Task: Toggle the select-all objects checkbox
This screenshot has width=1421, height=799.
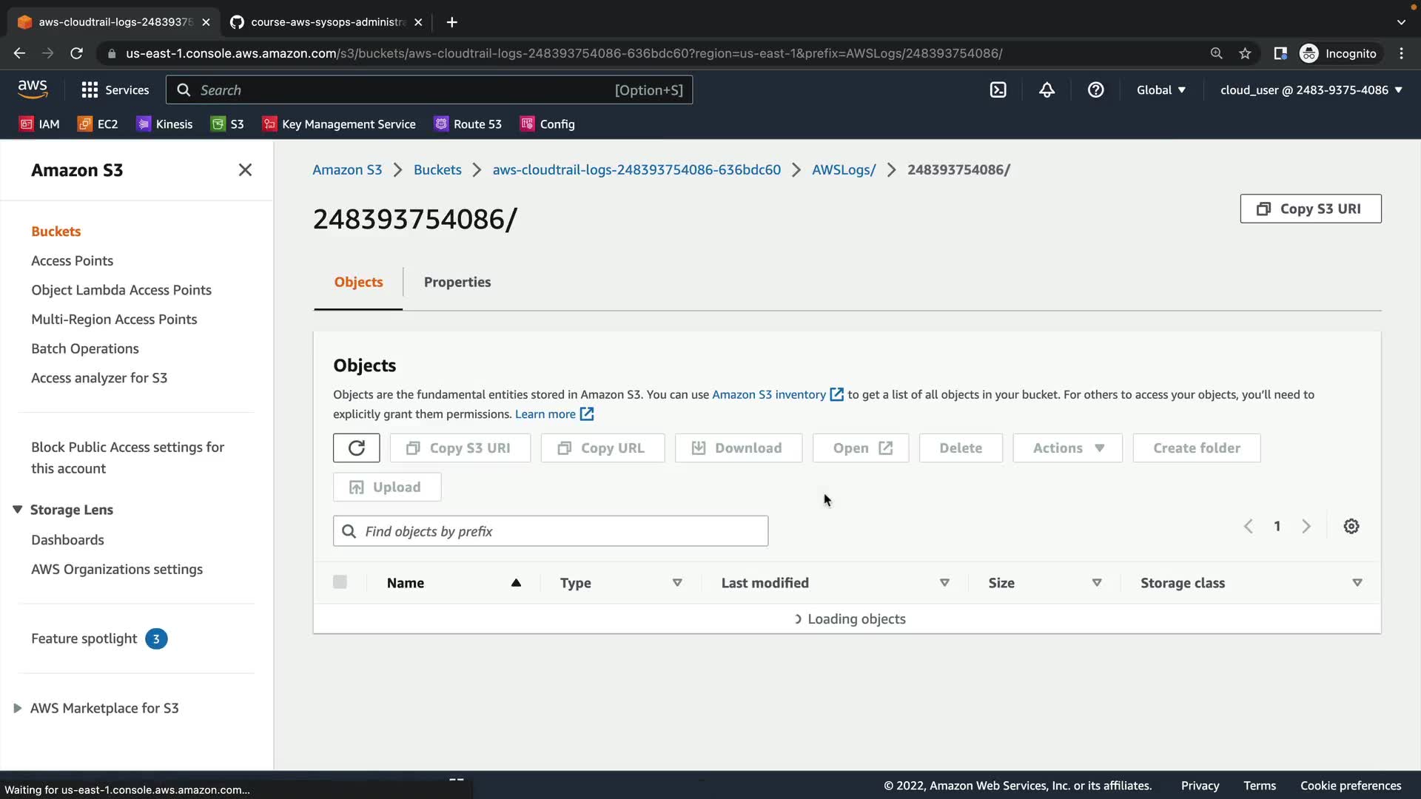Action: [340, 582]
